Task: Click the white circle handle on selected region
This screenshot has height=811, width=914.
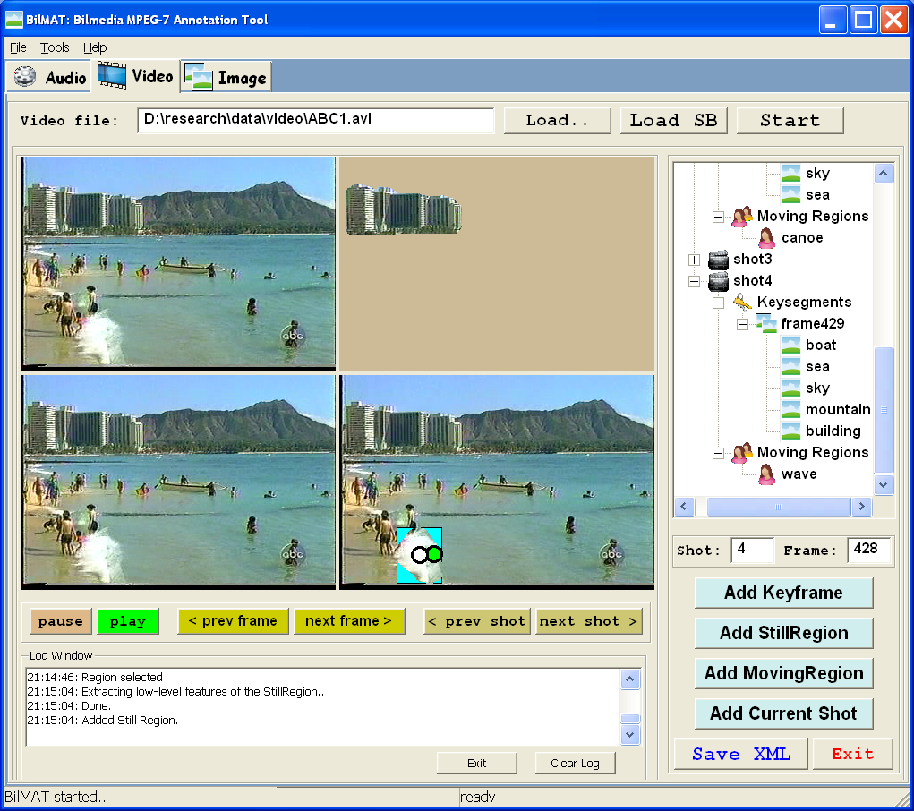Action: tap(419, 555)
